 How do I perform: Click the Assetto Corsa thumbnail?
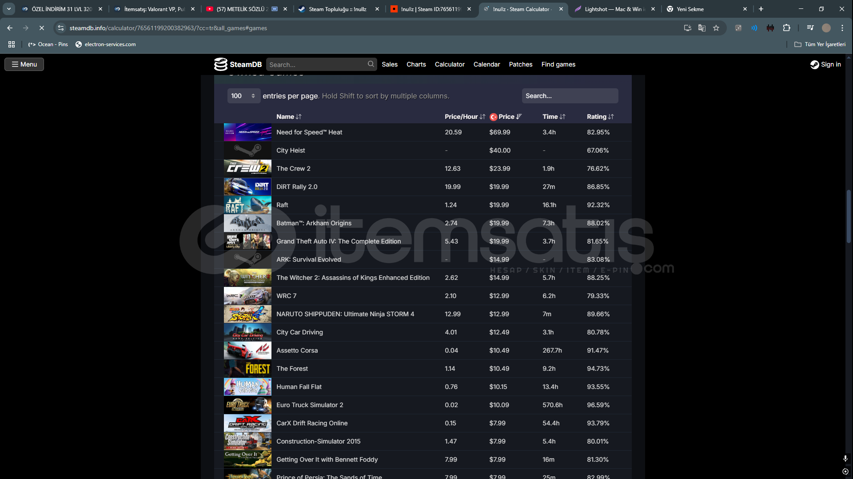click(x=247, y=350)
